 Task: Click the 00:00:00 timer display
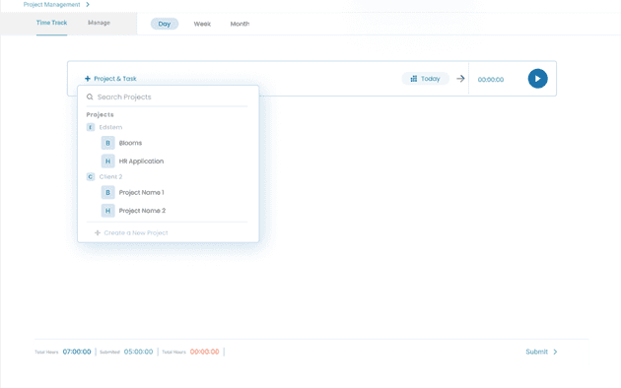click(x=491, y=80)
